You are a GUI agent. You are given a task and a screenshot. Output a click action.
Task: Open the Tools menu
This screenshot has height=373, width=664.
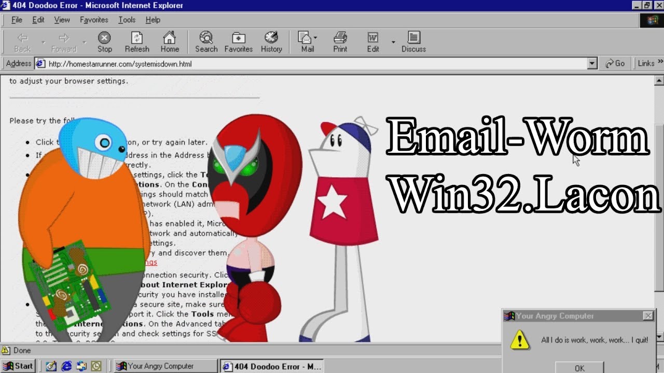[x=127, y=20]
